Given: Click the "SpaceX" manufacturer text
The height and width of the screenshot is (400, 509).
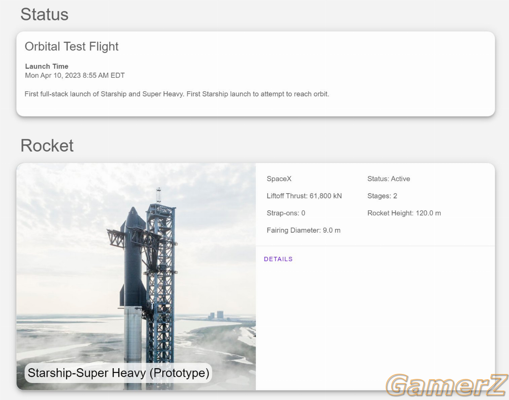Looking at the screenshot, I should (x=279, y=179).
